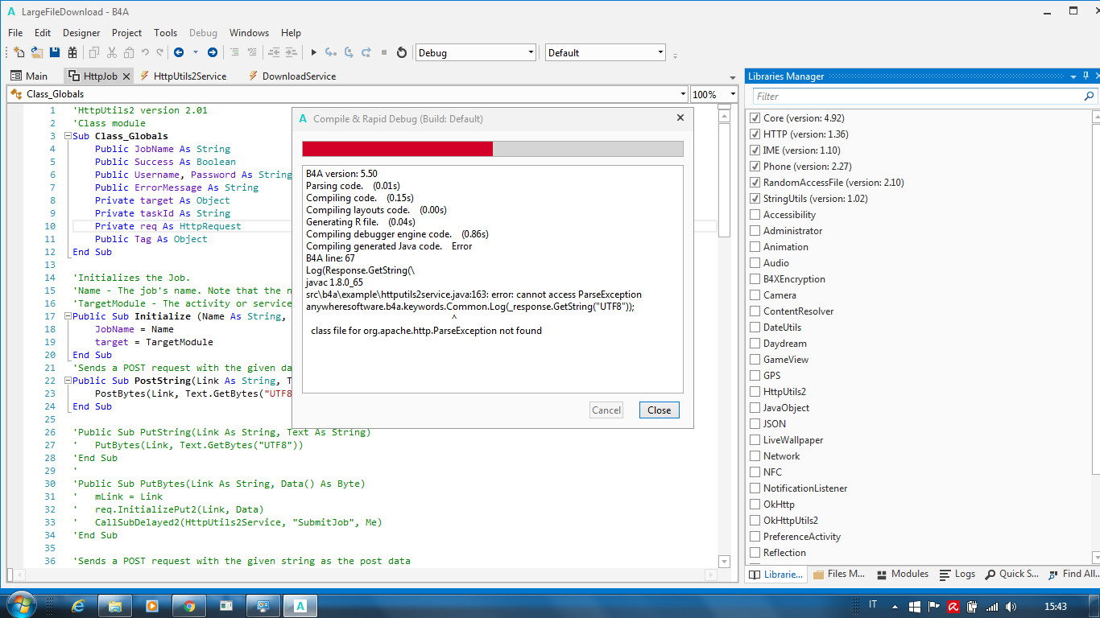Click the Navigate Forward arrow icon
Screen dimensions: 1100x618
(x=213, y=52)
